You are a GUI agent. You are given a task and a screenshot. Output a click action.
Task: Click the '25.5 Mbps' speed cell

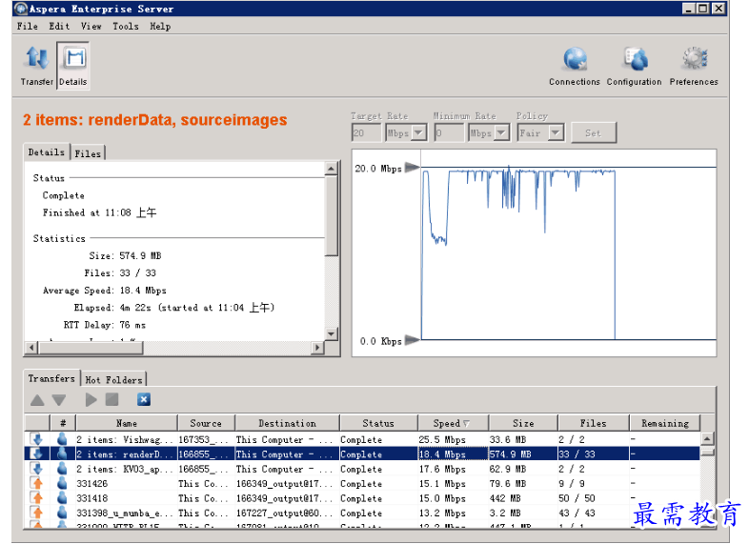[x=453, y=439]
